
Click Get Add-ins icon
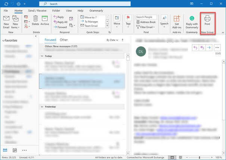[x=177, y=22]
